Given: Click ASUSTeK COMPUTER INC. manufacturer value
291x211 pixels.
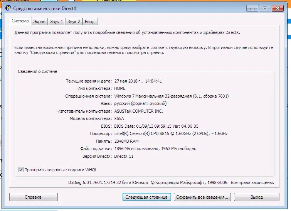Looking at the screenshot, I should tap(139, 111).
